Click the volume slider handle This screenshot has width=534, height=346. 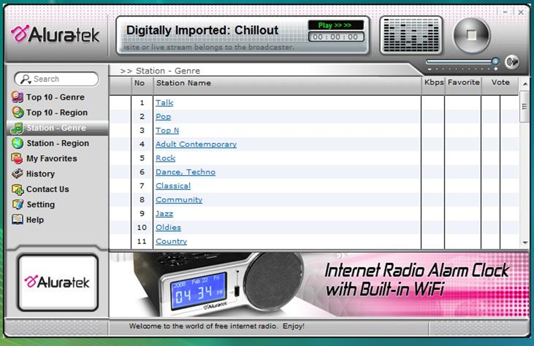click(x=495, y=61)
